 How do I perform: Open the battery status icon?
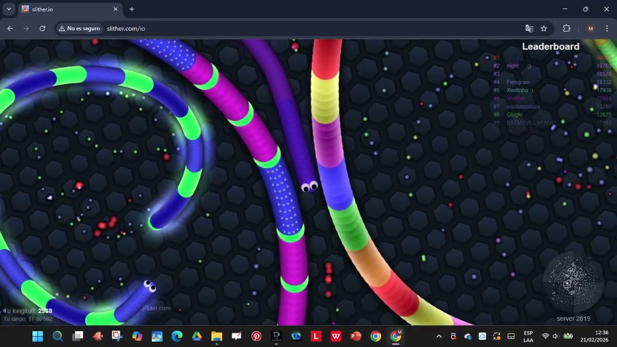pyautogui.click(x=568, y=336)
